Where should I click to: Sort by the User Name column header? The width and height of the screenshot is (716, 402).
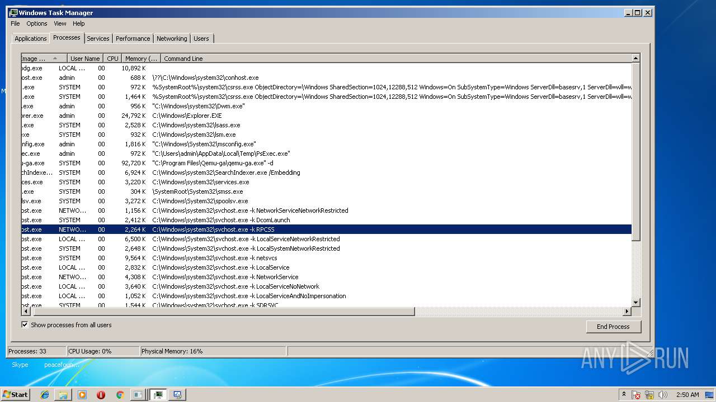85,58
